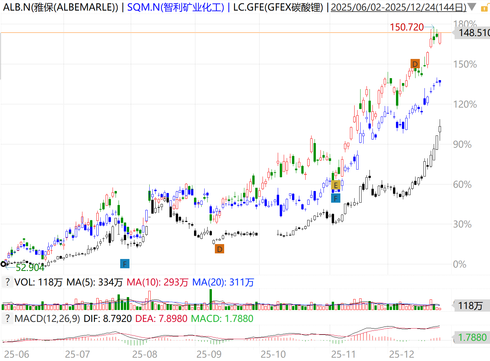Click the 25-10 date on the time axis
Screen dimensions: 490x361
coord(273,354)
